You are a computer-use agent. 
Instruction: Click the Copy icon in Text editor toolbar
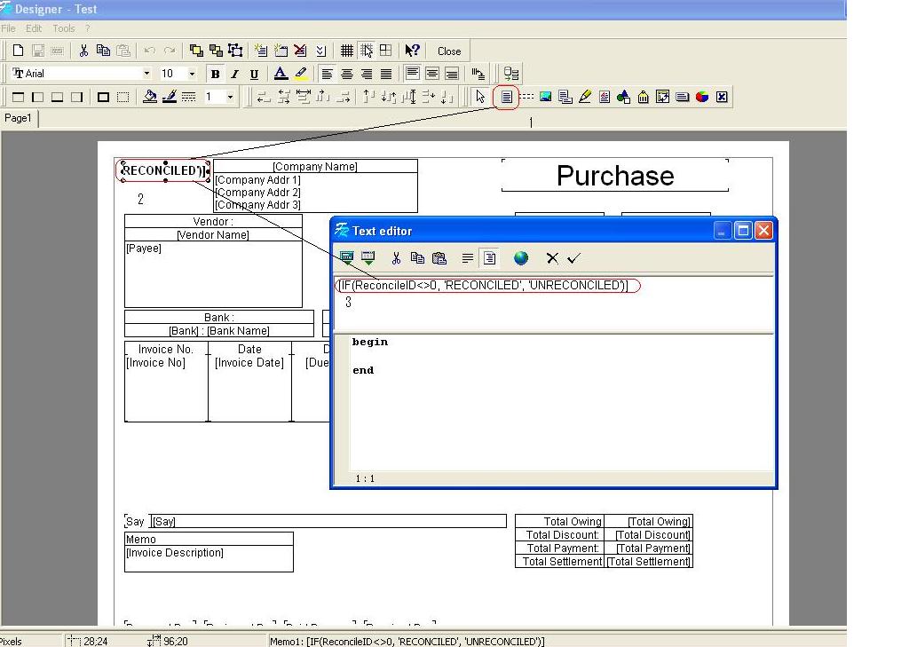(x=416, y=257)
